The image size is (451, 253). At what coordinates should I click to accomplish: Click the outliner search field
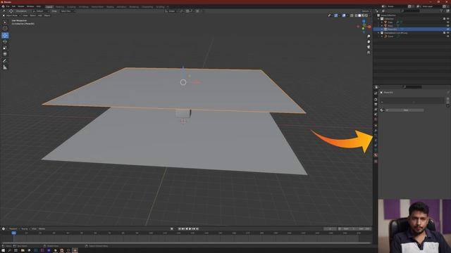click(x=410, y=11)
